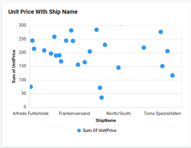
Task: Click the data point near 145 above North/South
Action: pyautogui.click(x=119, y=68)
